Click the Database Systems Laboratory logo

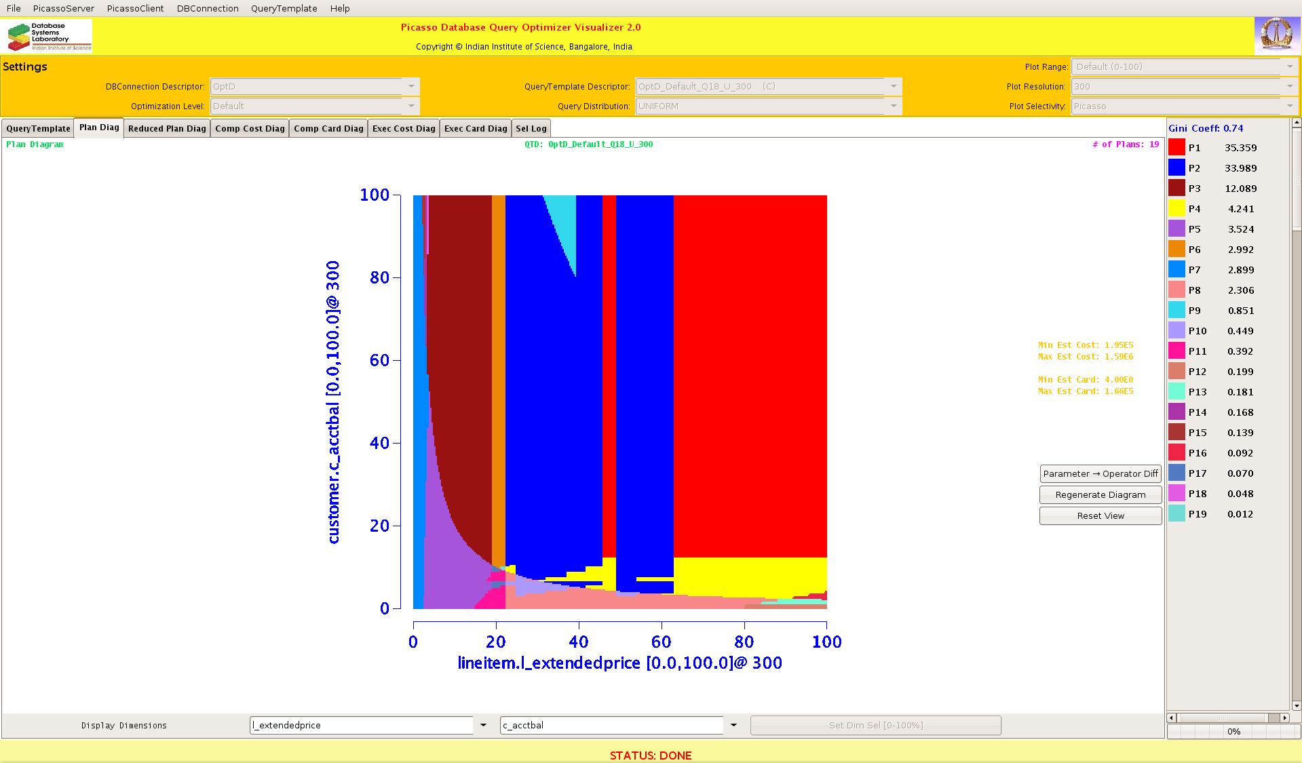pos(49,36)
